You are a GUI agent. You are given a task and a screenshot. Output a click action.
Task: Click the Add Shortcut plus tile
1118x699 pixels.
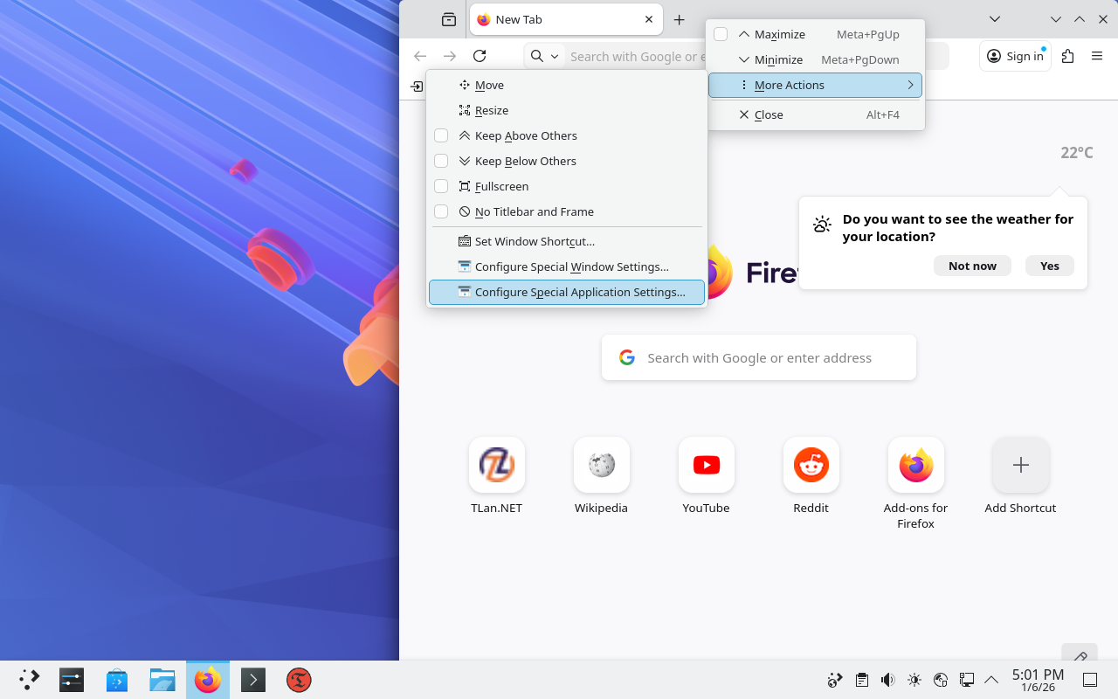(1020, 466)
